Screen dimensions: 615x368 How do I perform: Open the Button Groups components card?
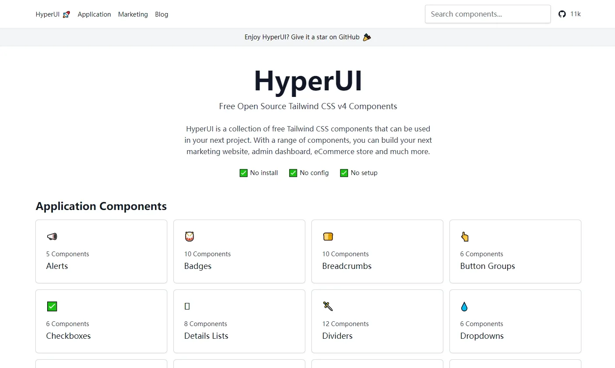coord(515,251)
